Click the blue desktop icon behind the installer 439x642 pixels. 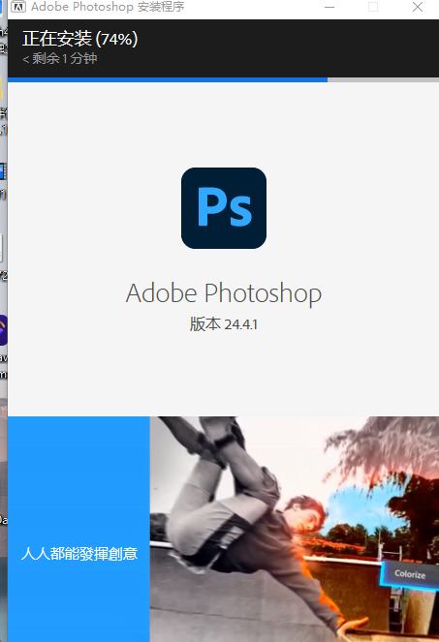[3, 171]
